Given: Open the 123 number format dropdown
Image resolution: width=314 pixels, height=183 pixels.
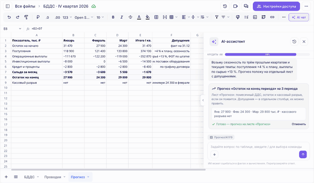Looking at the screenshot, I should [67, 17].
